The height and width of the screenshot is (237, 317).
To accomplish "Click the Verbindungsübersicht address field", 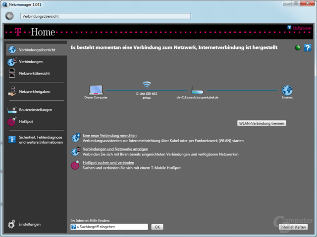I will [x=106, y=16].
